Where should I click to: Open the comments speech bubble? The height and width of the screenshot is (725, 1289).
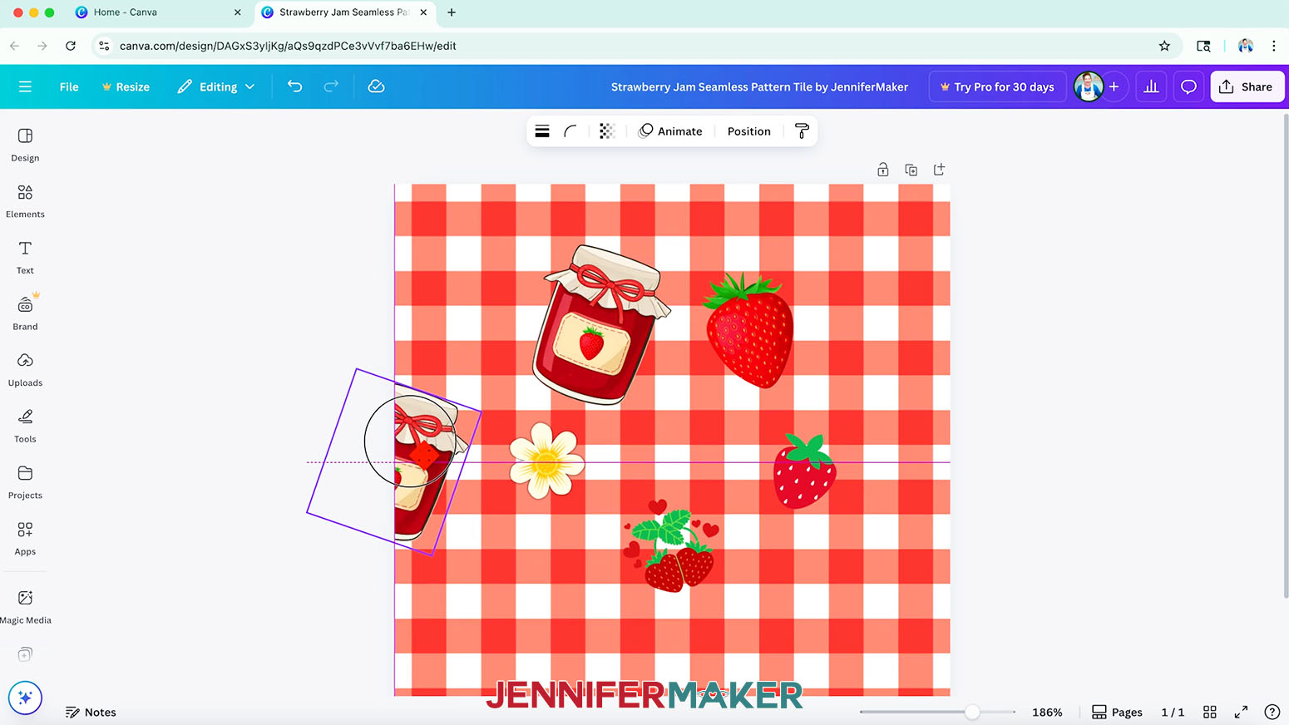[1188, 86]
